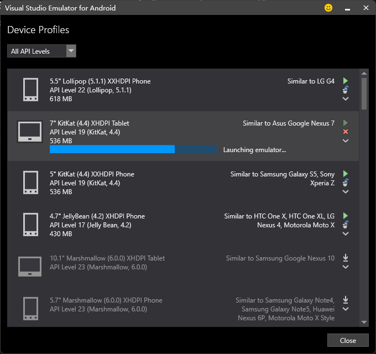The width and height of the screenshot is (376, 354).
Task: Expand details for the 5" KitKat phone
Action: point(345,191)
